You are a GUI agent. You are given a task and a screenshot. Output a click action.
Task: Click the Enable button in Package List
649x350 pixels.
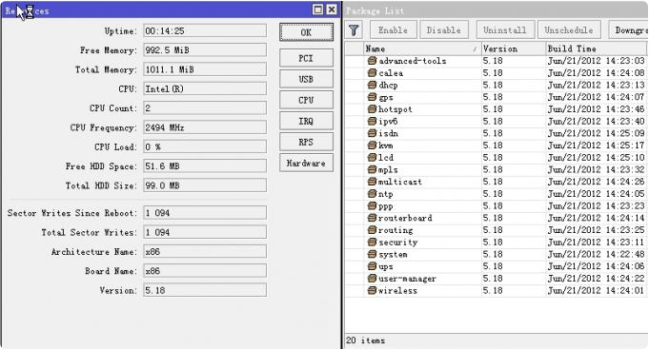pyautogui.click(x=393, y=30)
